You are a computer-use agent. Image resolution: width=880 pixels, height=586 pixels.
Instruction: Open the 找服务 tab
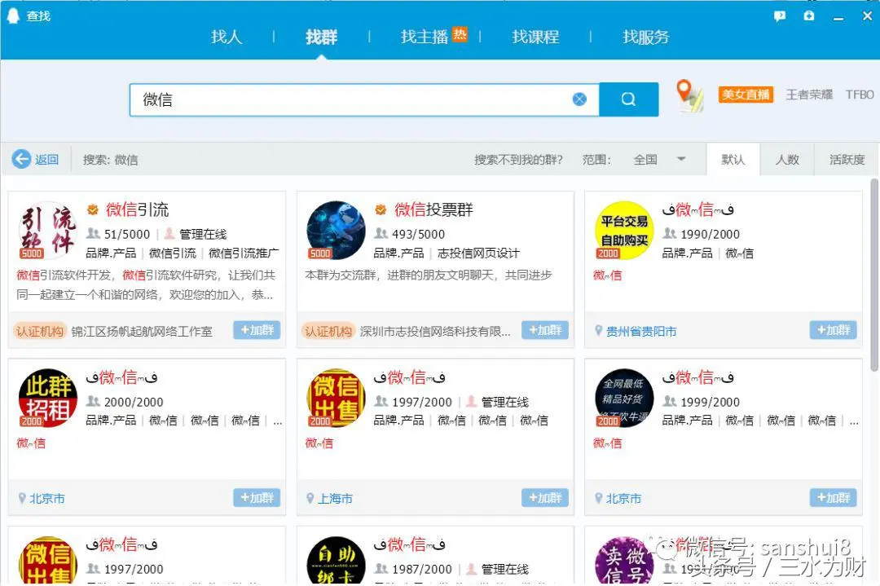[646, 37]
